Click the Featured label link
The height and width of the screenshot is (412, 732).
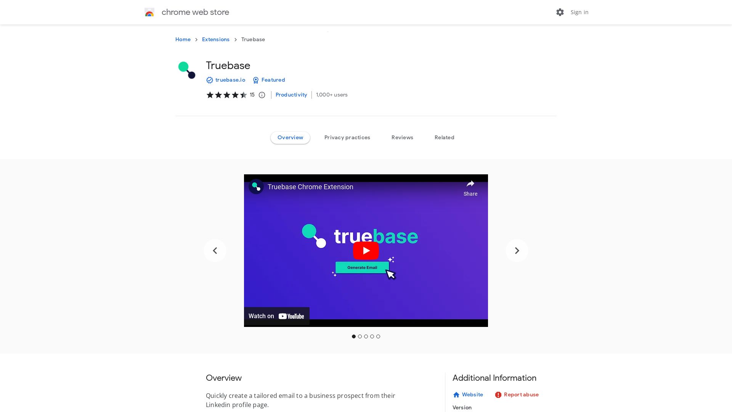click(x=273, y=80)
